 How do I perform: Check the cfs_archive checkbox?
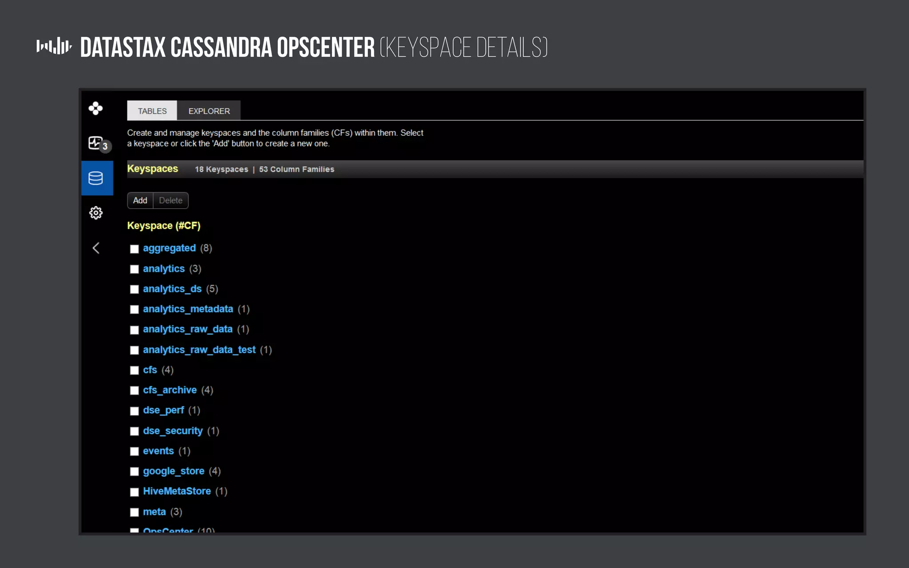(134, 390)
